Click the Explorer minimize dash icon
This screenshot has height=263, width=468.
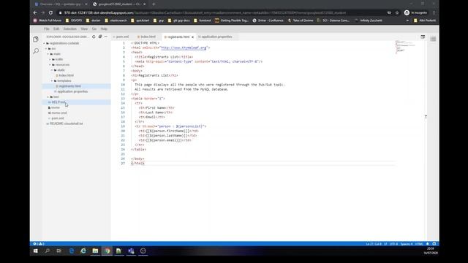pyautogui.click(x=106, y=37)
